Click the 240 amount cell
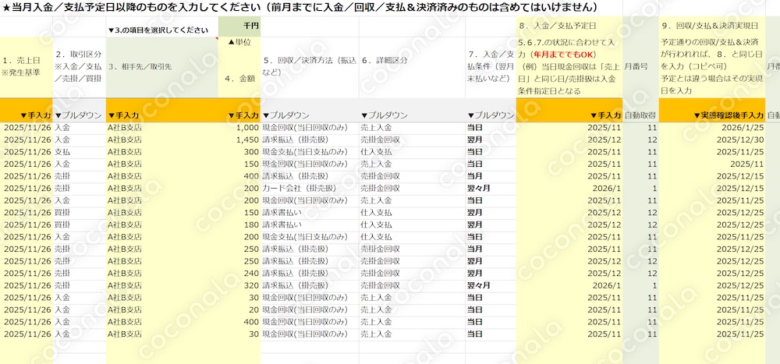The width and height of the screenshot is (780, 364). (x=239, y=274)
